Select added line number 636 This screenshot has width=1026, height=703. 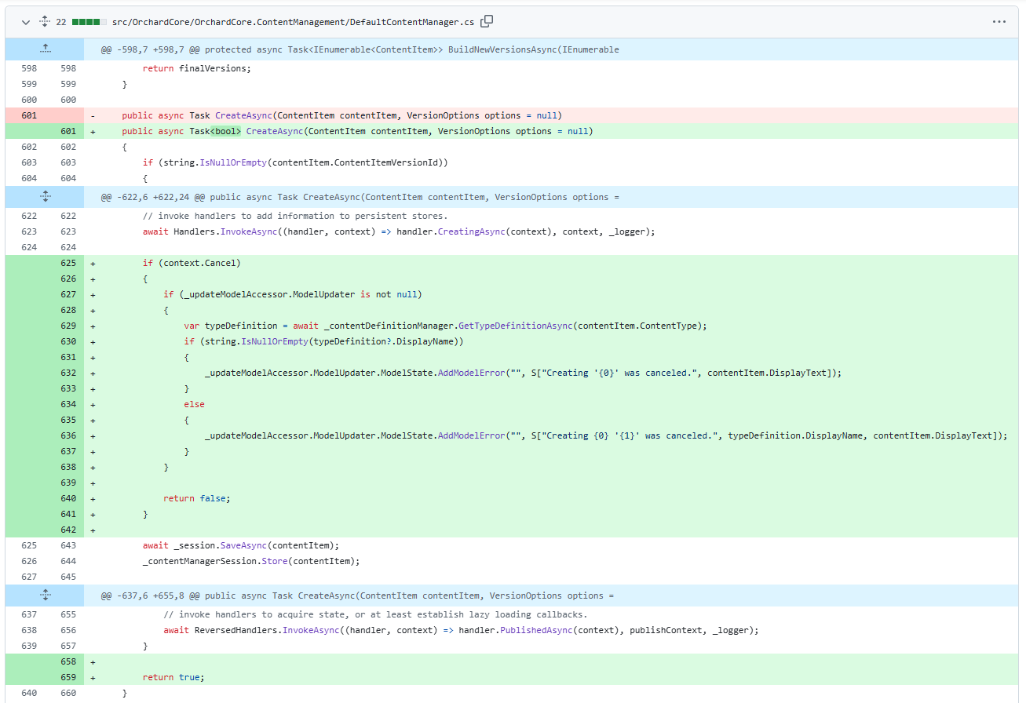click(68, 435)
